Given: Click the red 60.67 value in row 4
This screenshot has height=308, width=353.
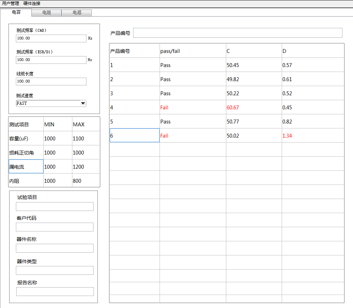Looking at the screenshot, I should [x=233, y=108].
